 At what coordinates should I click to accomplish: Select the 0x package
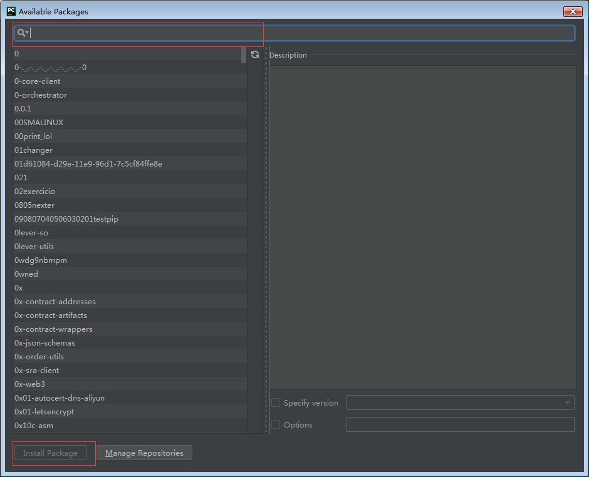(130, 288)
